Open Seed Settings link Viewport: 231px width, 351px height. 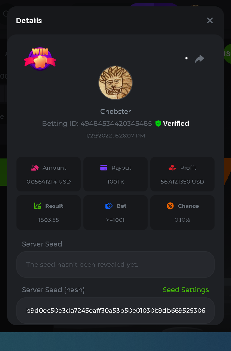click(x=186, y=290)
